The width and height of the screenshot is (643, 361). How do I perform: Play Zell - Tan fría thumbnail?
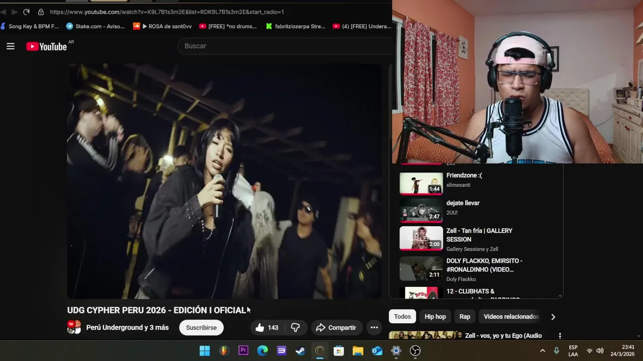(x=421, y=238)
